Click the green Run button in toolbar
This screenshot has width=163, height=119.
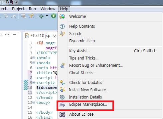[54, 16]
